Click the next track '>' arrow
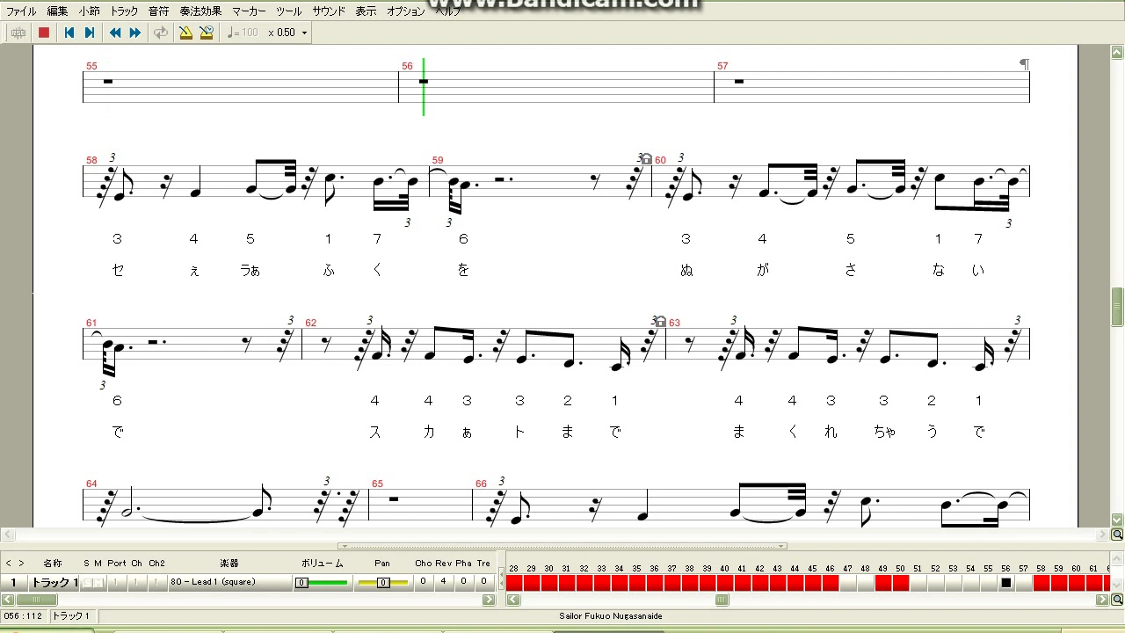 pos(20,563)
